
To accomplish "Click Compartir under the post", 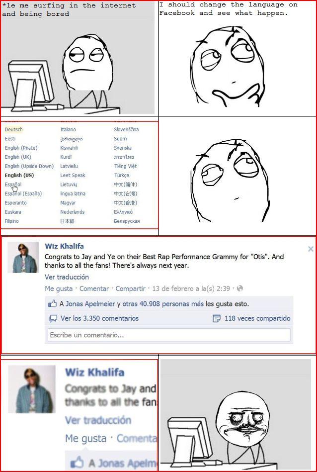I will click(131, 288).
